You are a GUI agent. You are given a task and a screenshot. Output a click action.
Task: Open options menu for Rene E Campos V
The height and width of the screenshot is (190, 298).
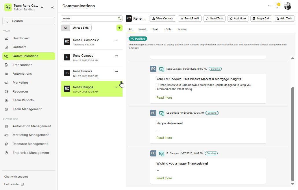(x=116, y=40)
